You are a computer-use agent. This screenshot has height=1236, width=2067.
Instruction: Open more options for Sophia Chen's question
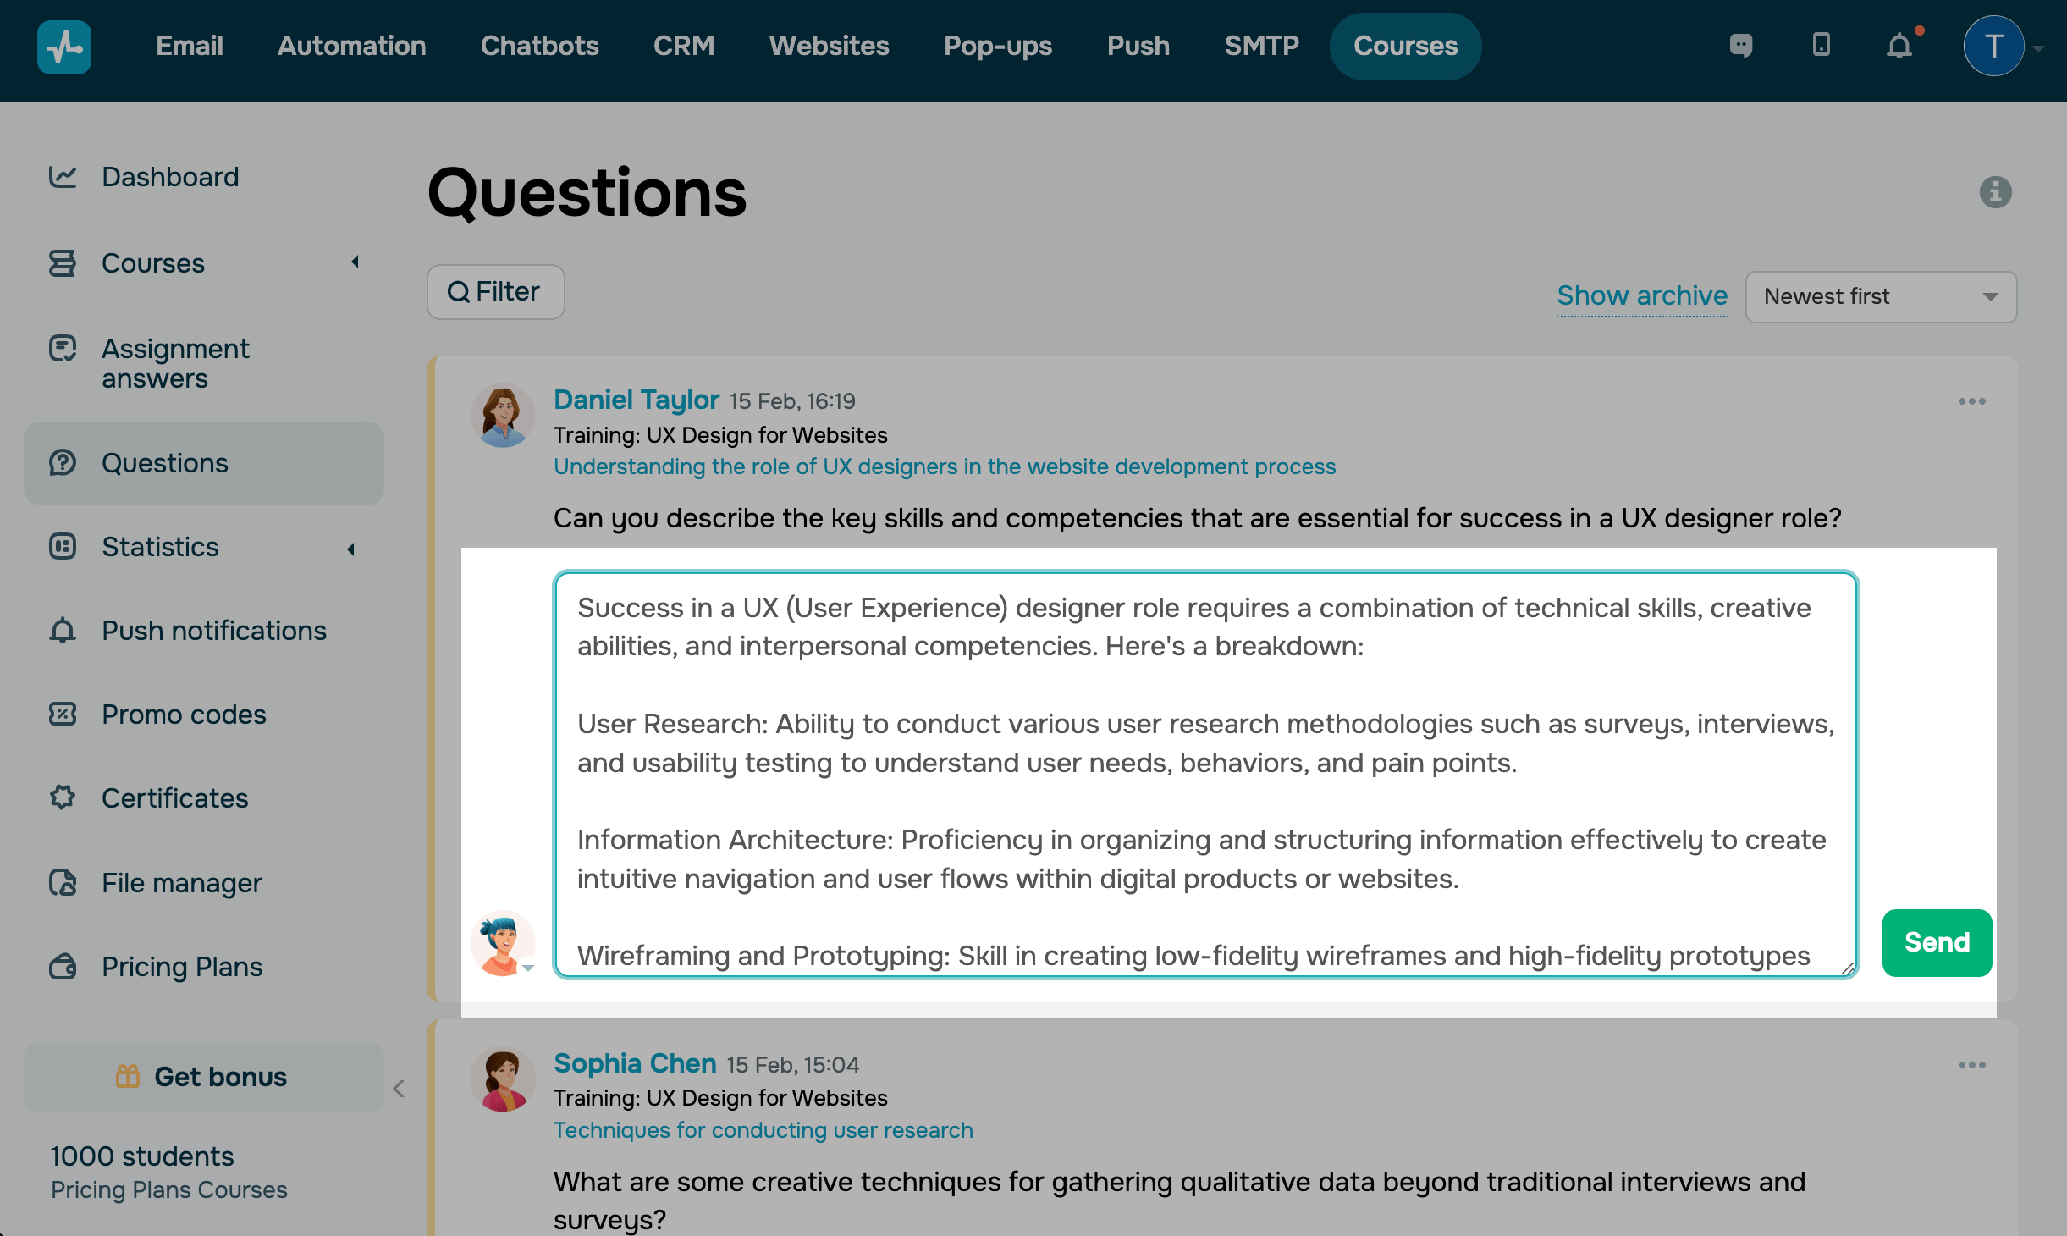(x=1971, y=1065)
